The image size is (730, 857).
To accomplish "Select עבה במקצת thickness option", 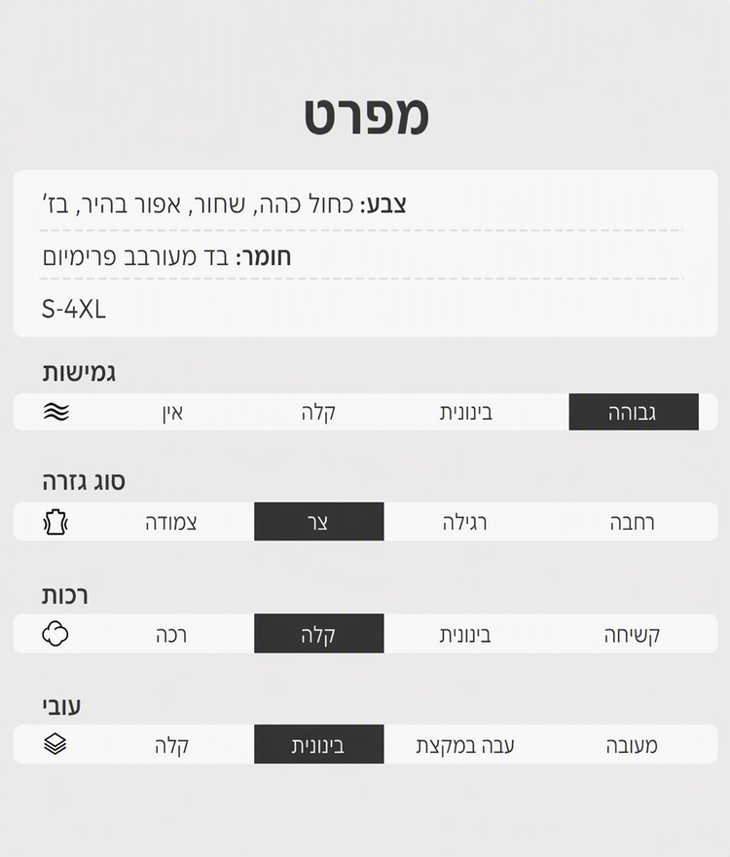I will tap(465, 746).
